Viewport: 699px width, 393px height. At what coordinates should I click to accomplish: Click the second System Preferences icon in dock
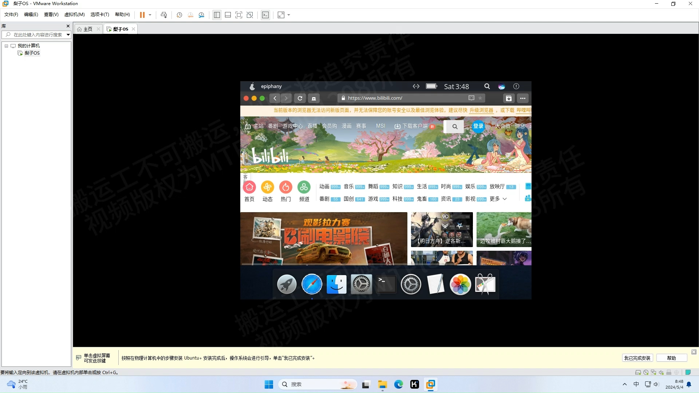pos(410,284)
